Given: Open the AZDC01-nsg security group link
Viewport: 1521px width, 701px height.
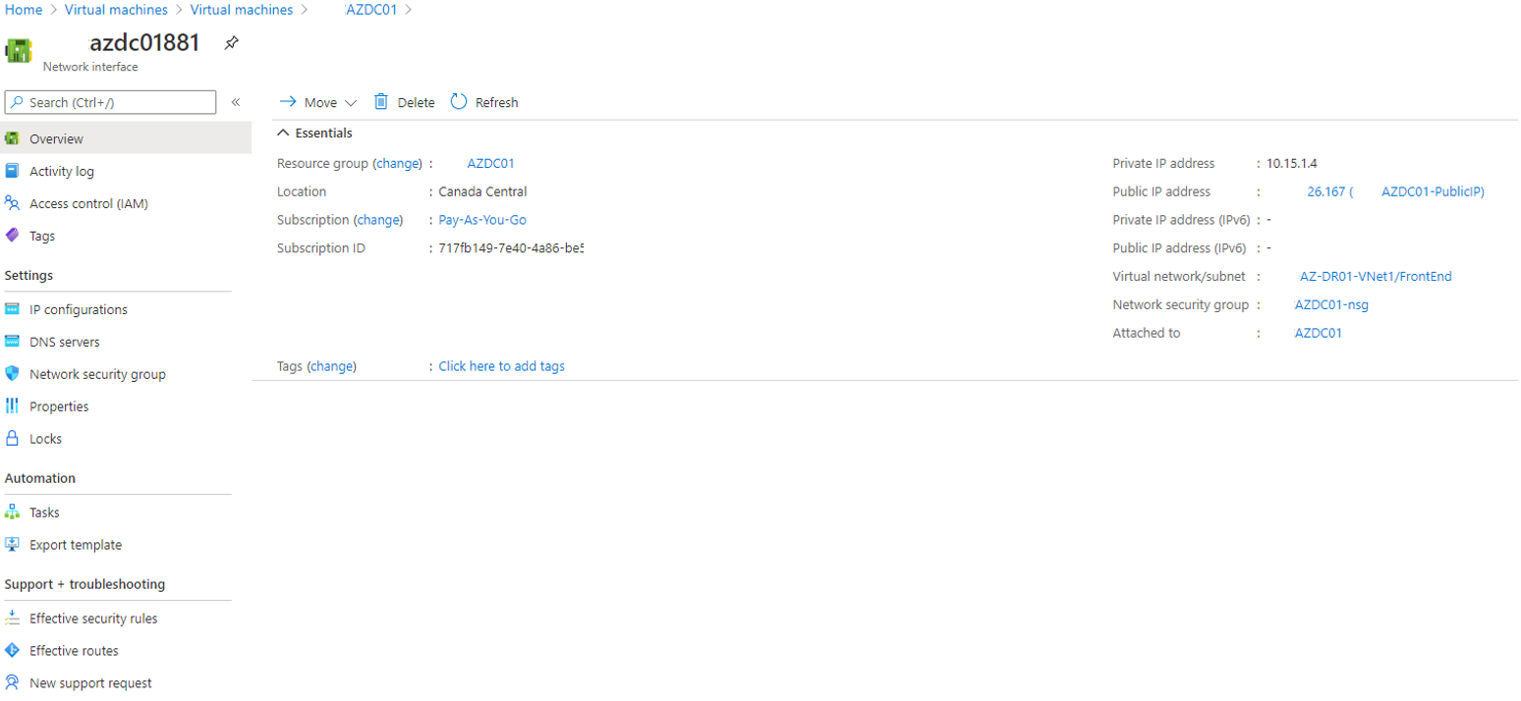Looking at the screenshot, I should [1331, 305].
